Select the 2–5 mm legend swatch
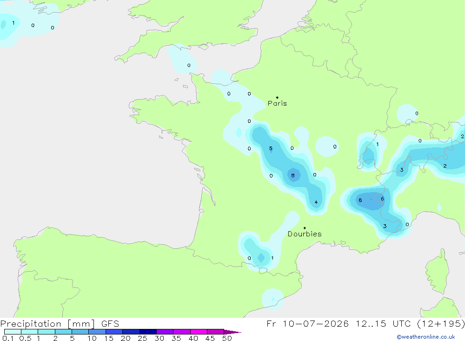 click(x=63, y=332)
